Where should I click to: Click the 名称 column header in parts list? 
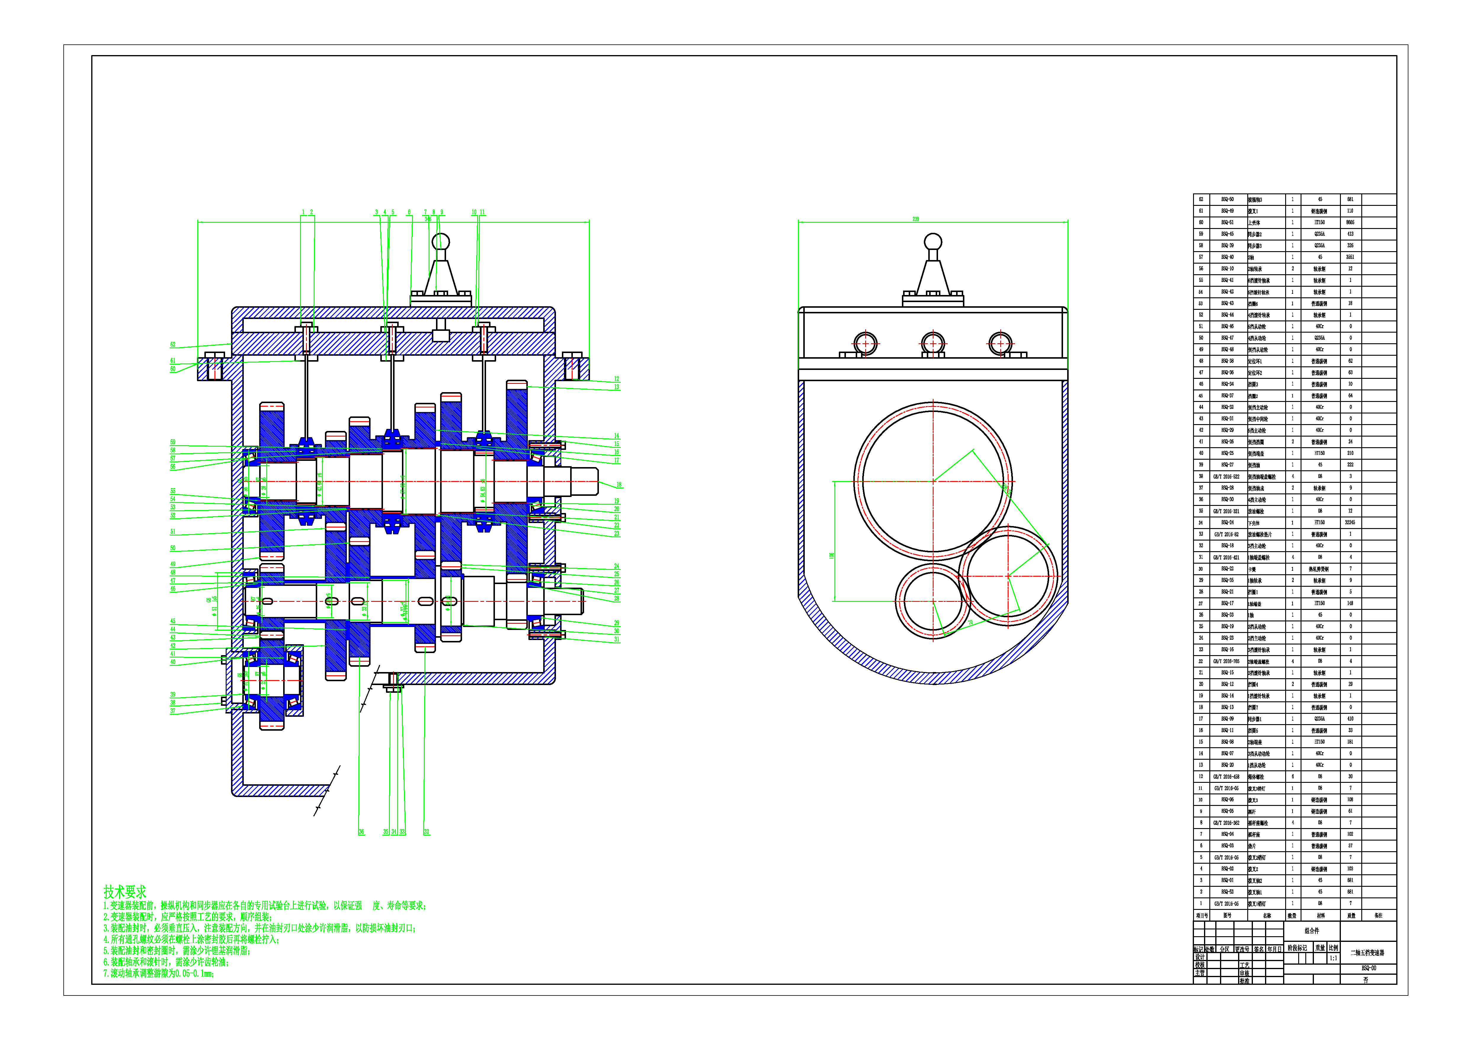pyautogui.click(x=1267, y=915)
